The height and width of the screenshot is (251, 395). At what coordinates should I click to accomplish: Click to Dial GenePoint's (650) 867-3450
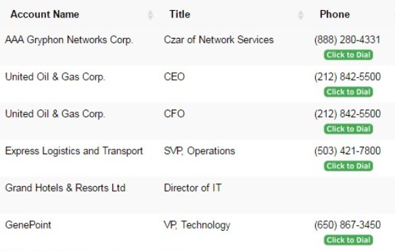tap(348, 240)
